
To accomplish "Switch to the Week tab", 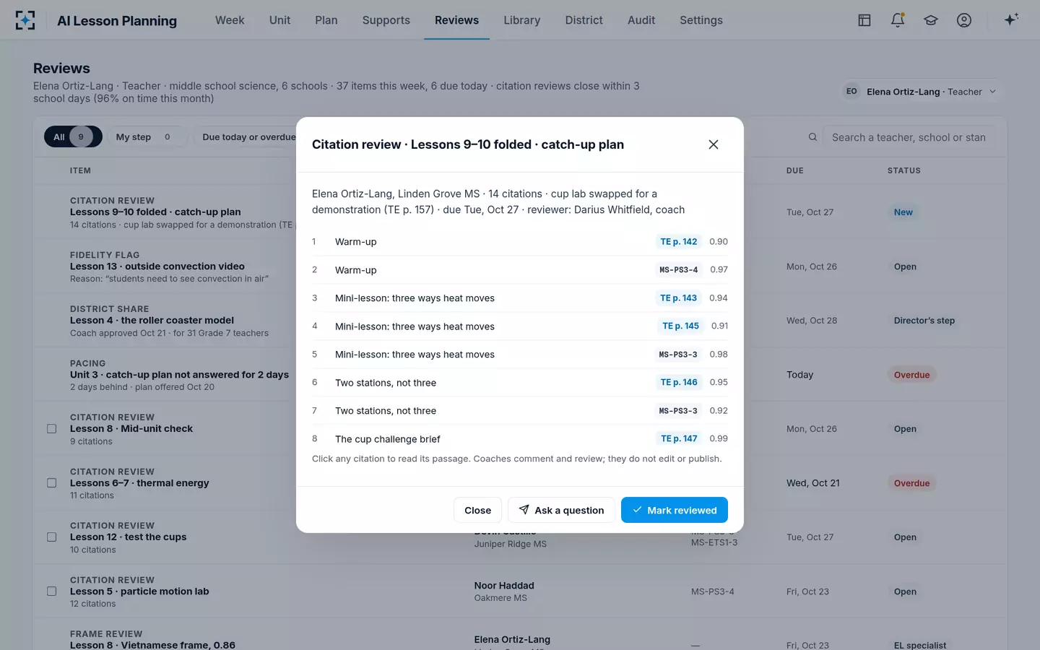I will 230,20.
